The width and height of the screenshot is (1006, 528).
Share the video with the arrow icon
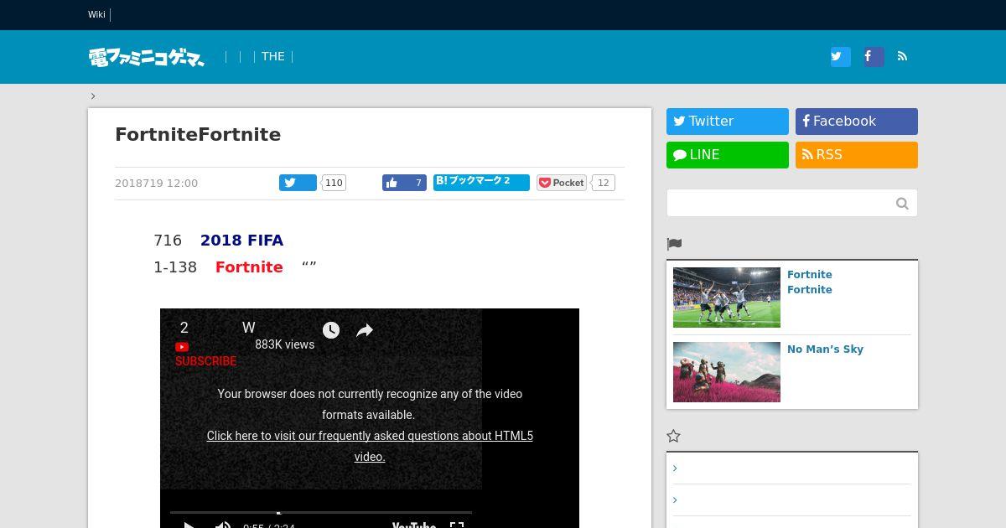[x=364, y=330]
